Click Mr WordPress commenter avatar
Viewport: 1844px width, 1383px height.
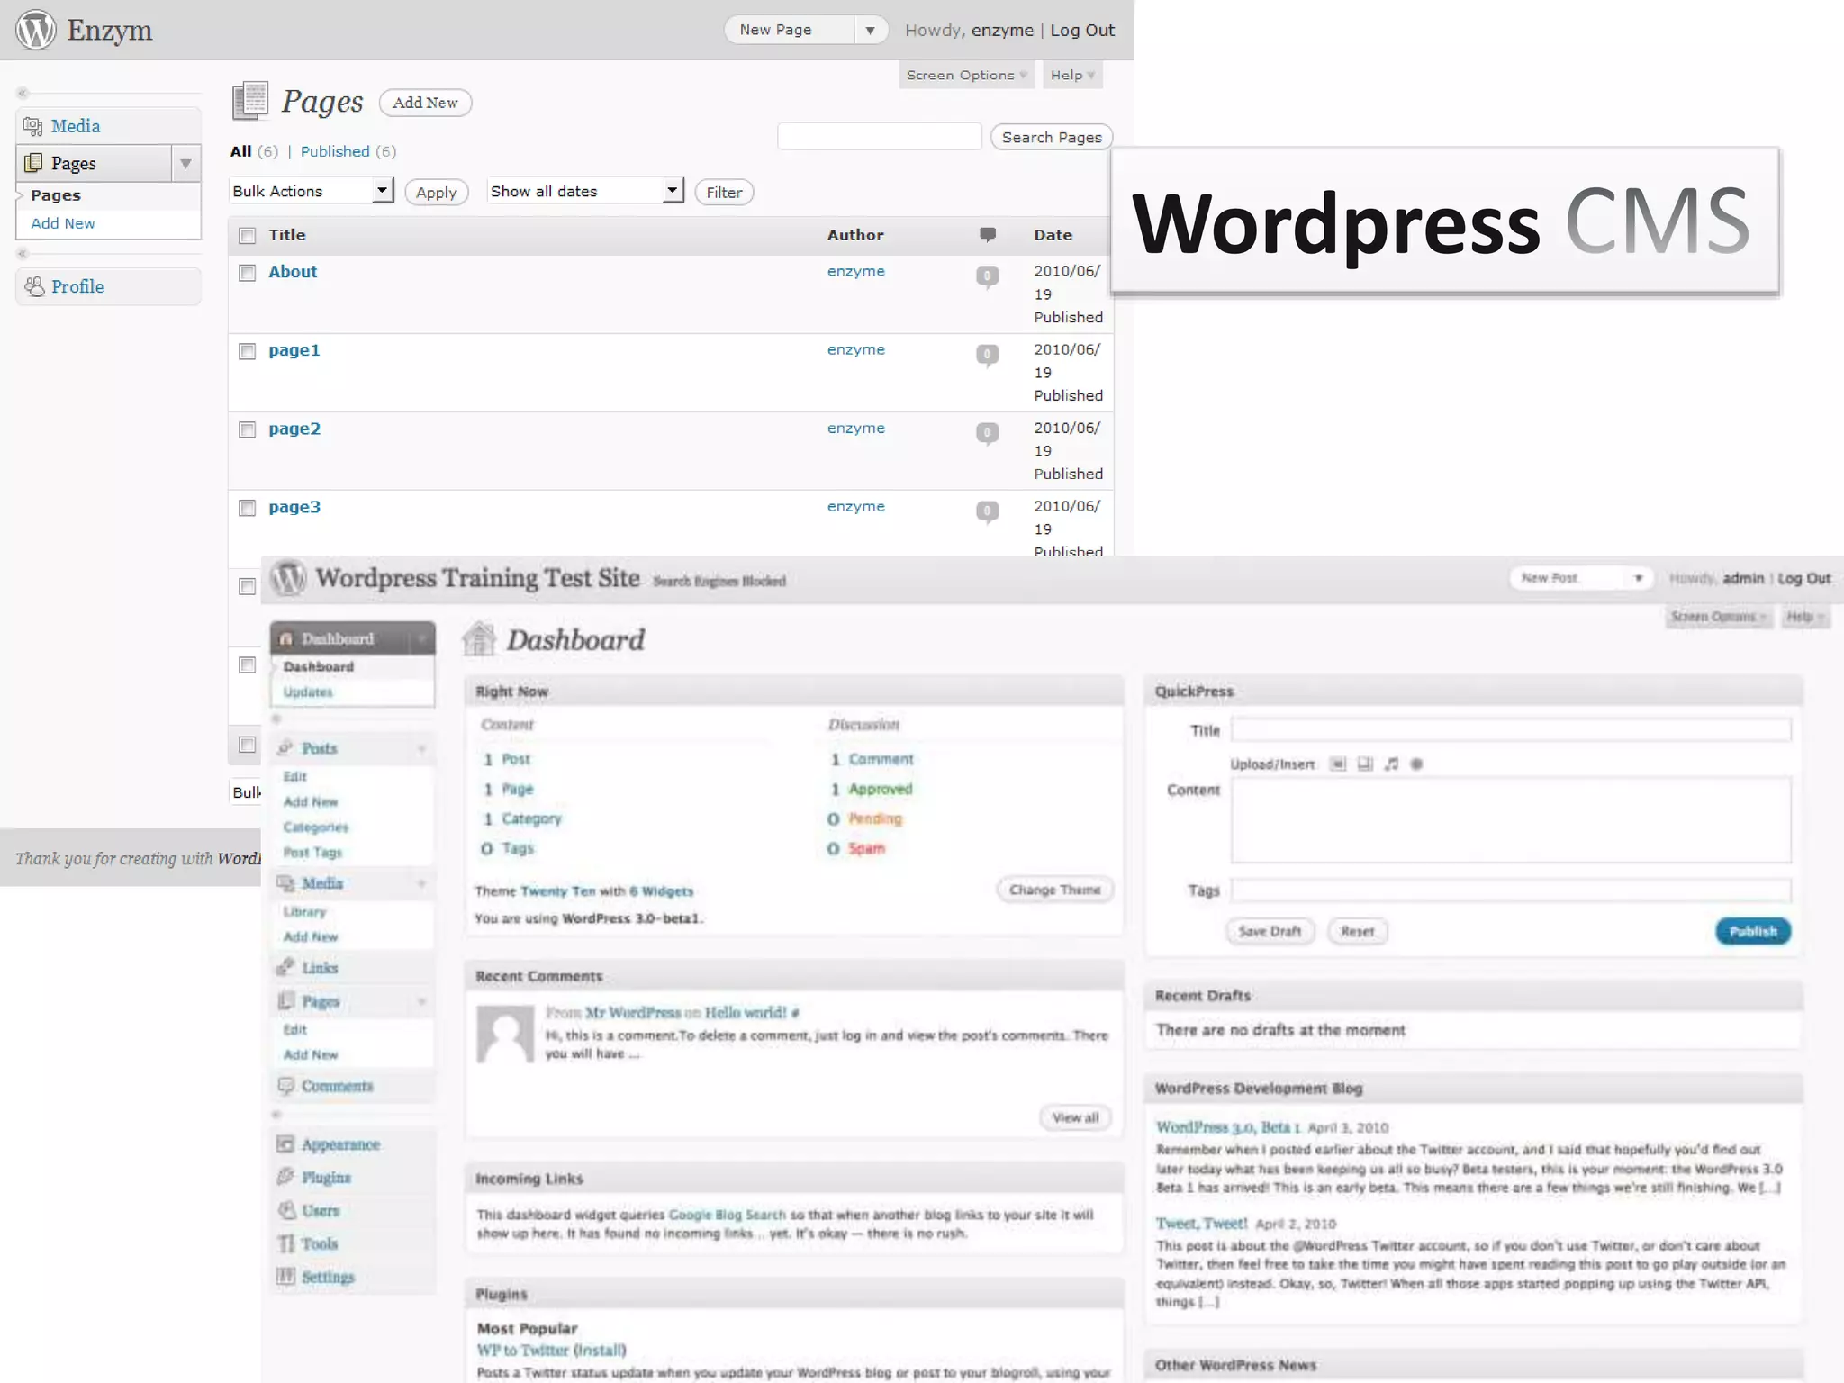(x=505, y=1034)
